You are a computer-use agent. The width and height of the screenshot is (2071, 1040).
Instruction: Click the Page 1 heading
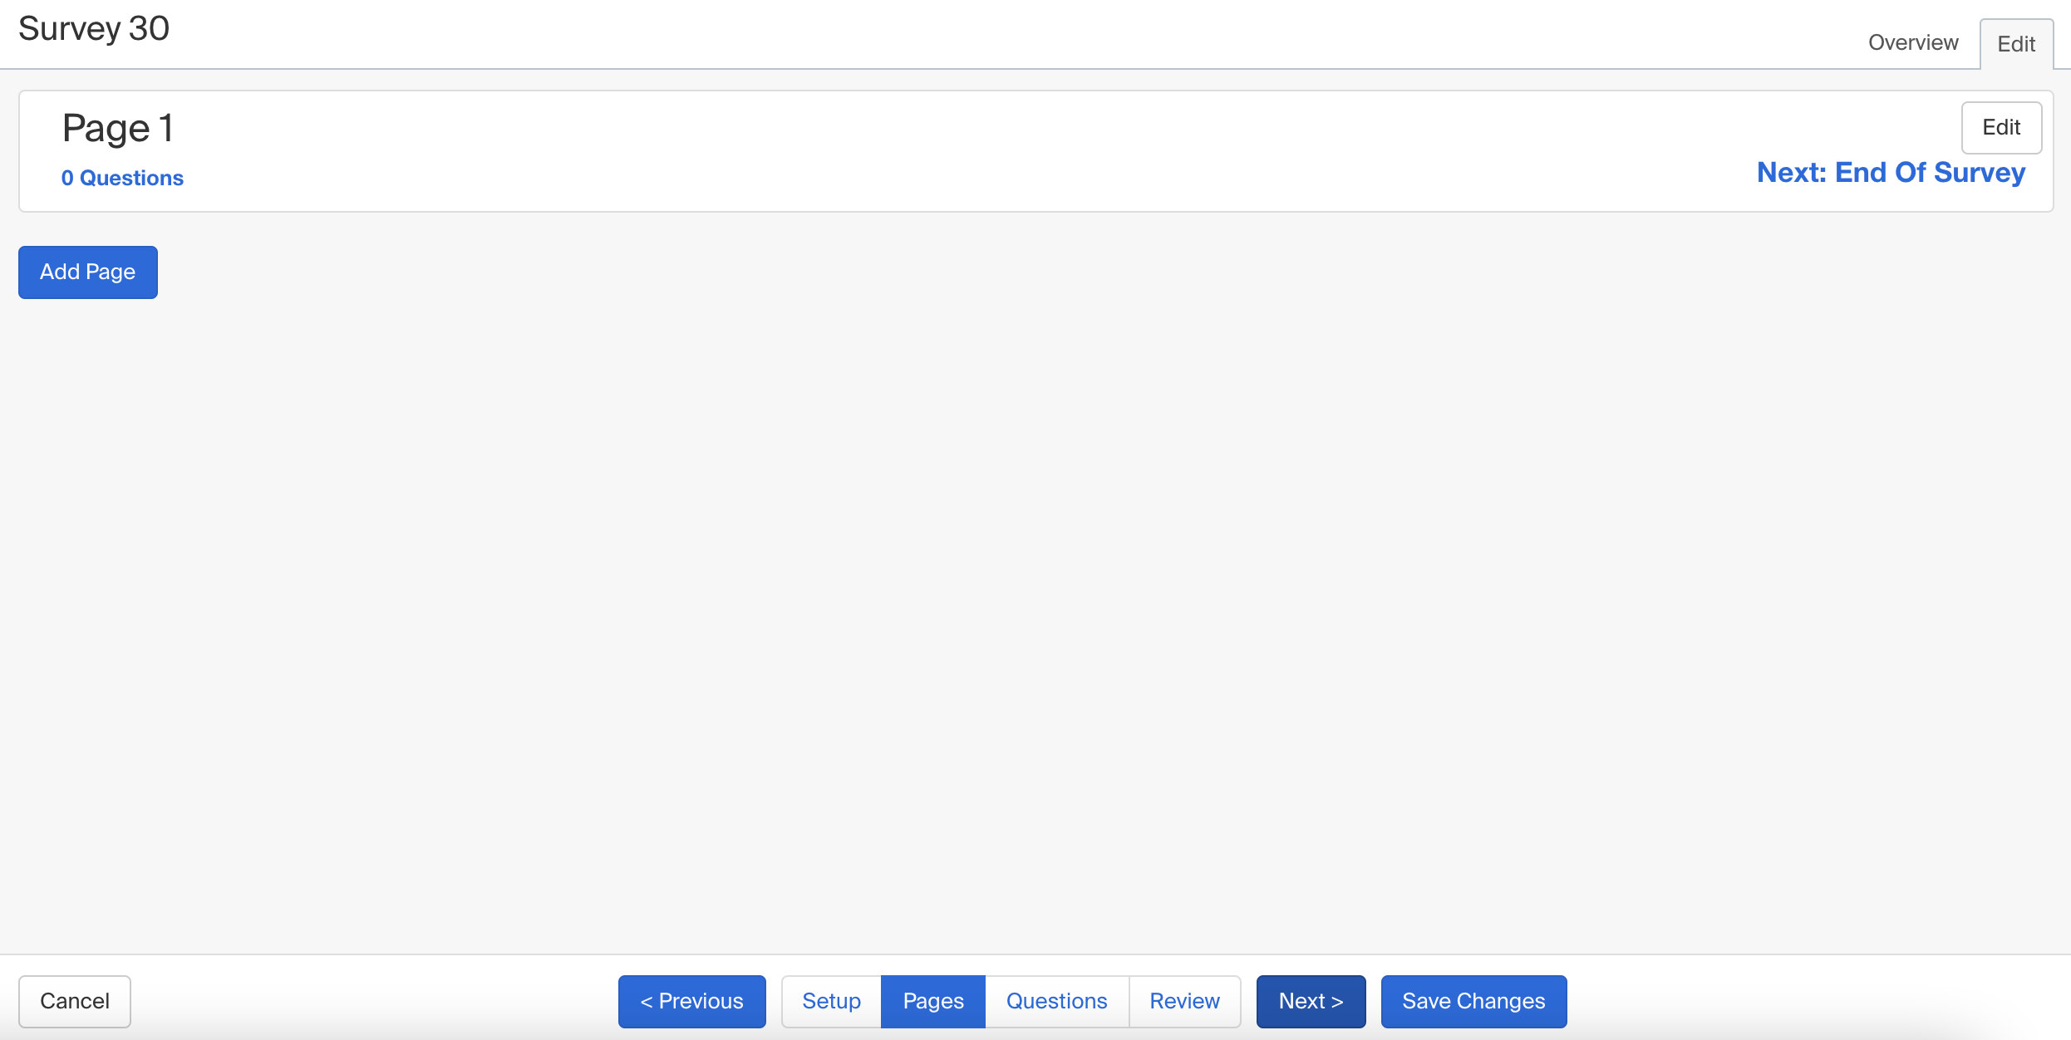pyautogui.click(x=118, y=129)
